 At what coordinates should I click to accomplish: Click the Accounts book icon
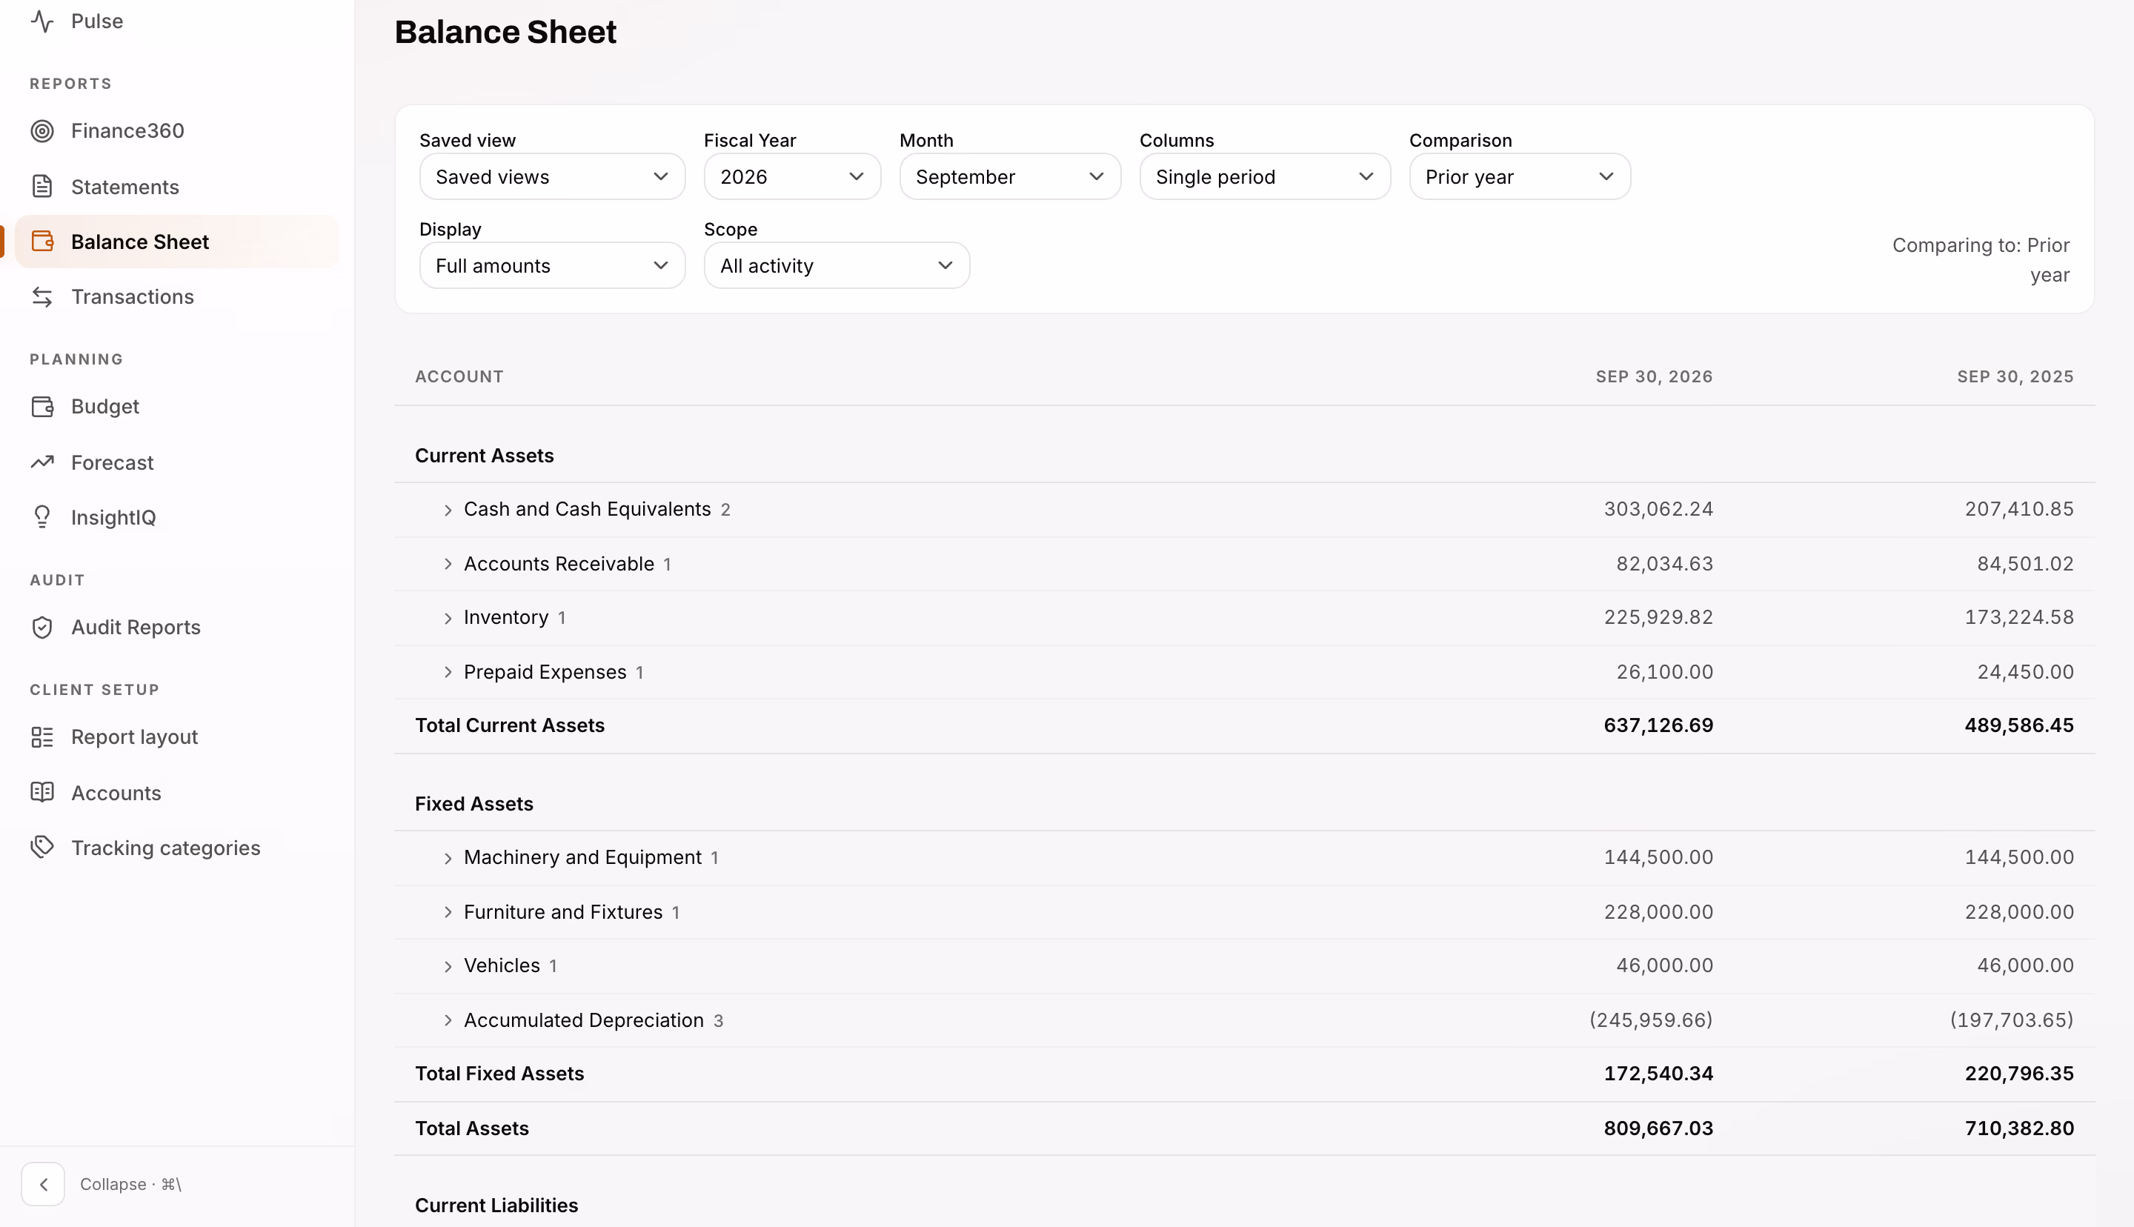pyautogui.click(x=42, y=792)
